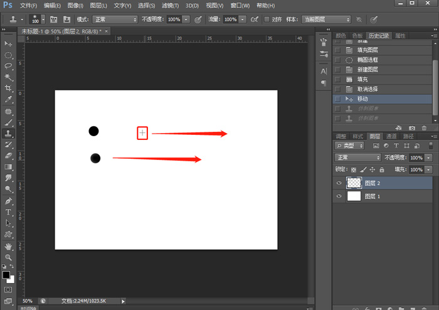
Task: Open the 滤镜(T) menu
Action: [170, 6]
